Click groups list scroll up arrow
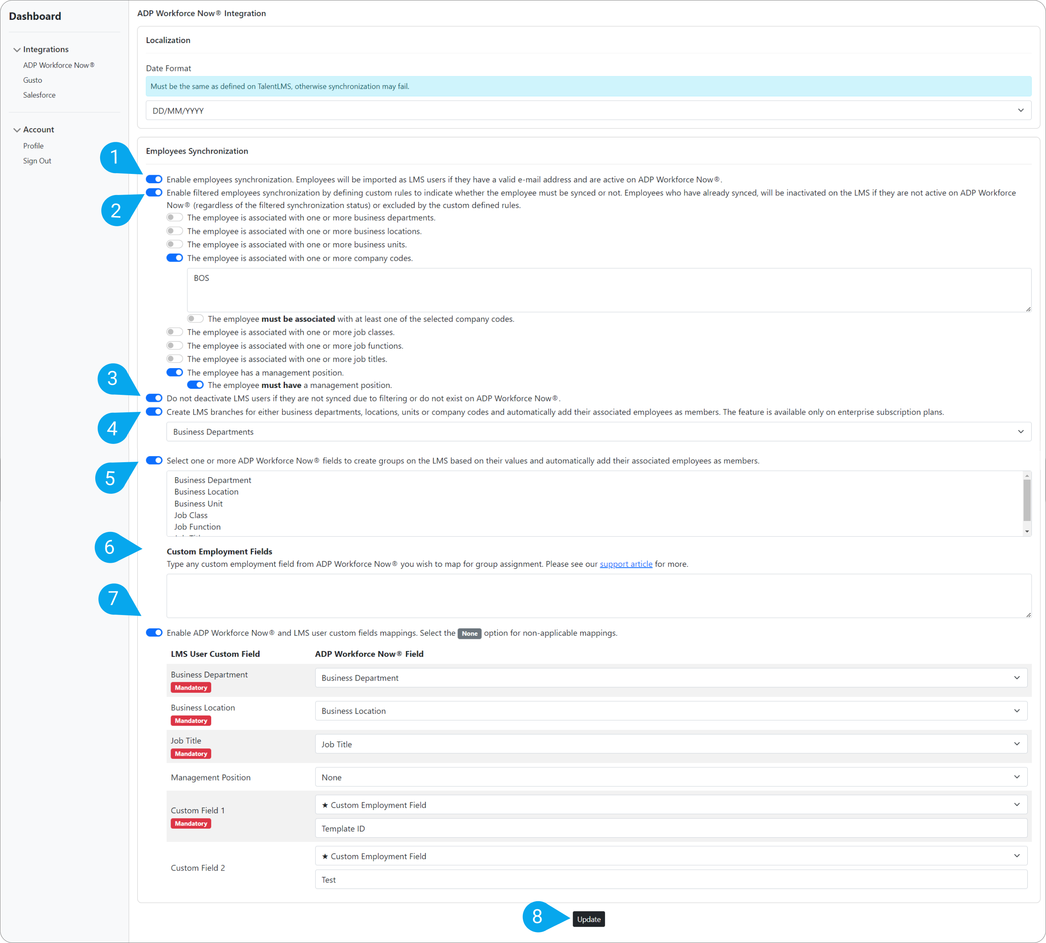 point(1027,476)
